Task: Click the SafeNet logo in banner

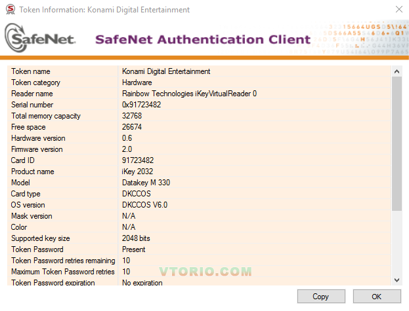Action: [x=41, y=39]
